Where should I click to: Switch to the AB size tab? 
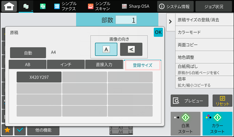(28, 64)
